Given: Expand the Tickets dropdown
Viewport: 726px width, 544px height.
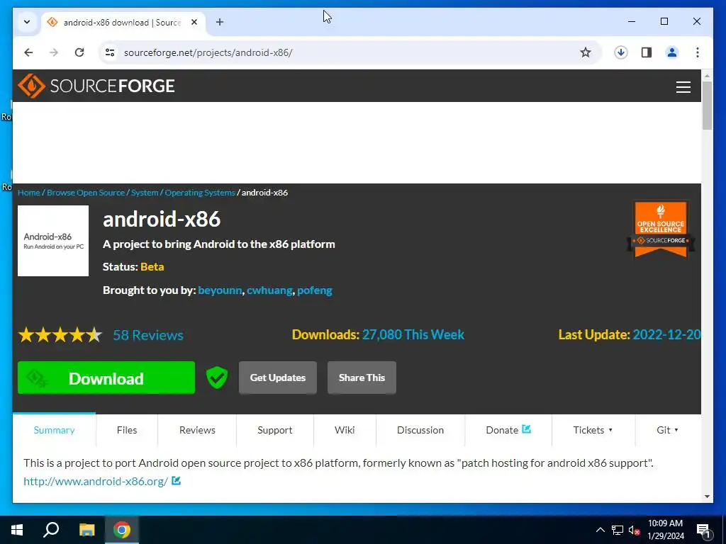Looking at the screenshot, I should [x=593, y=430].
